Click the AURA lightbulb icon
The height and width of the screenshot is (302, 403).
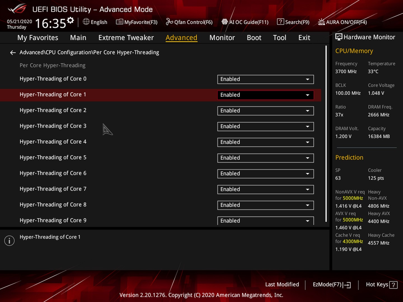[322, 22]
